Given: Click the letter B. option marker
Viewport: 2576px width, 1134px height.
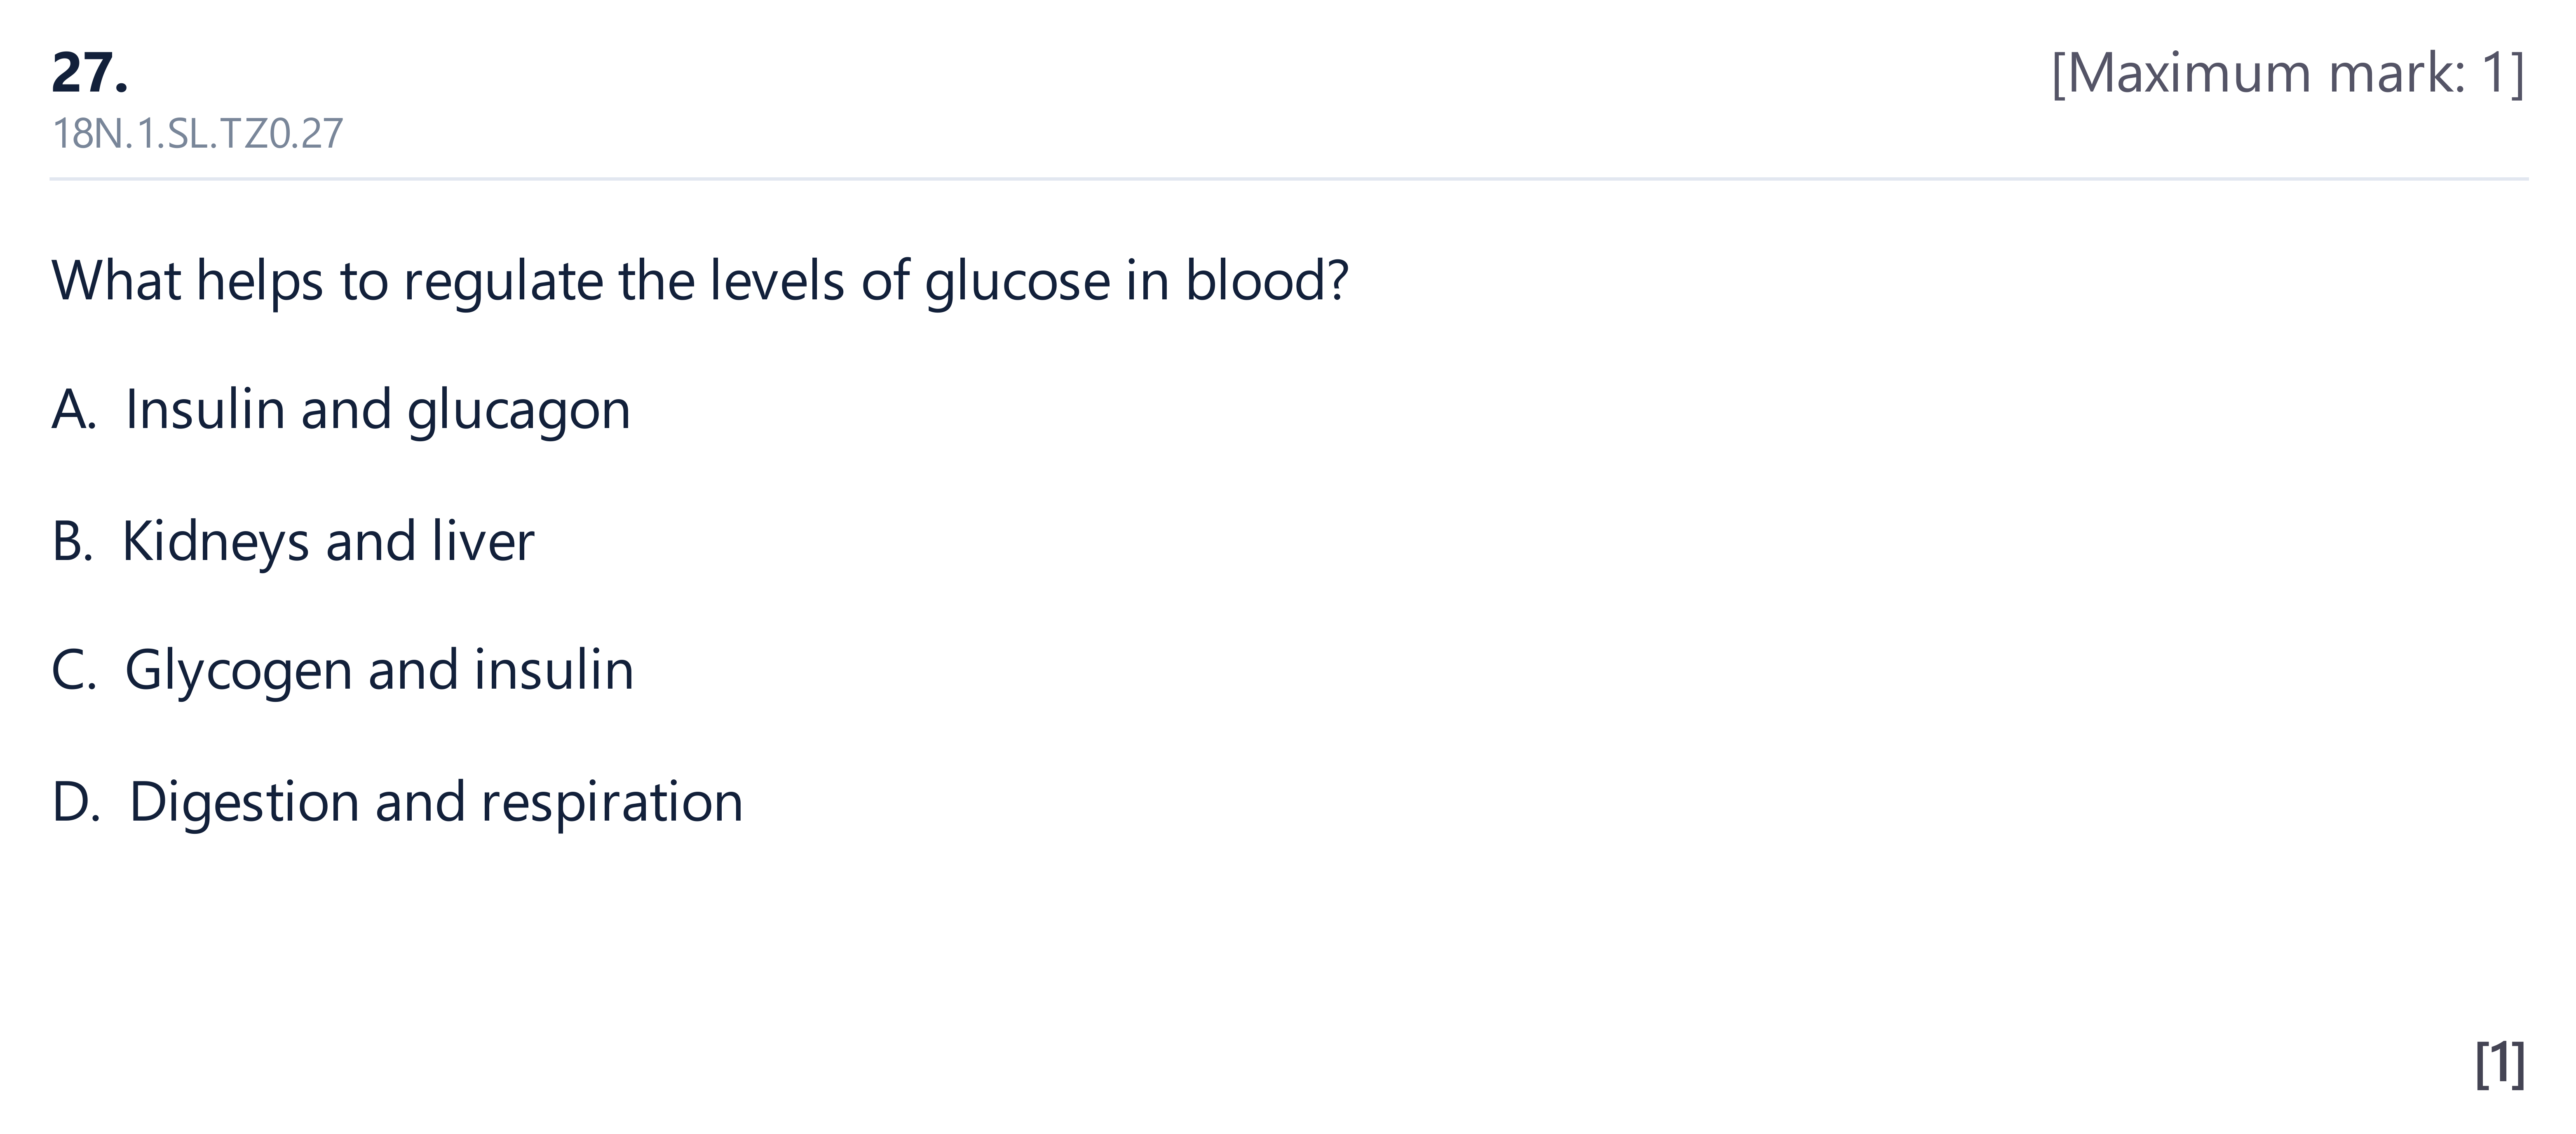Looking at the screenshot, I should pos(72,541).
